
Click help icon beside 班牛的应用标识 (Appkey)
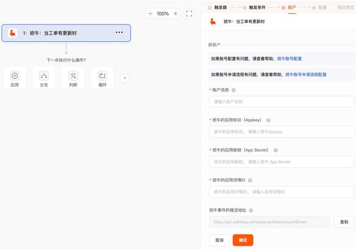[x=268, y=120]
